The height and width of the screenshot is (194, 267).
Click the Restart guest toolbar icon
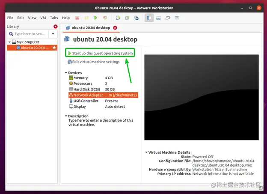[x=105, y=18]
